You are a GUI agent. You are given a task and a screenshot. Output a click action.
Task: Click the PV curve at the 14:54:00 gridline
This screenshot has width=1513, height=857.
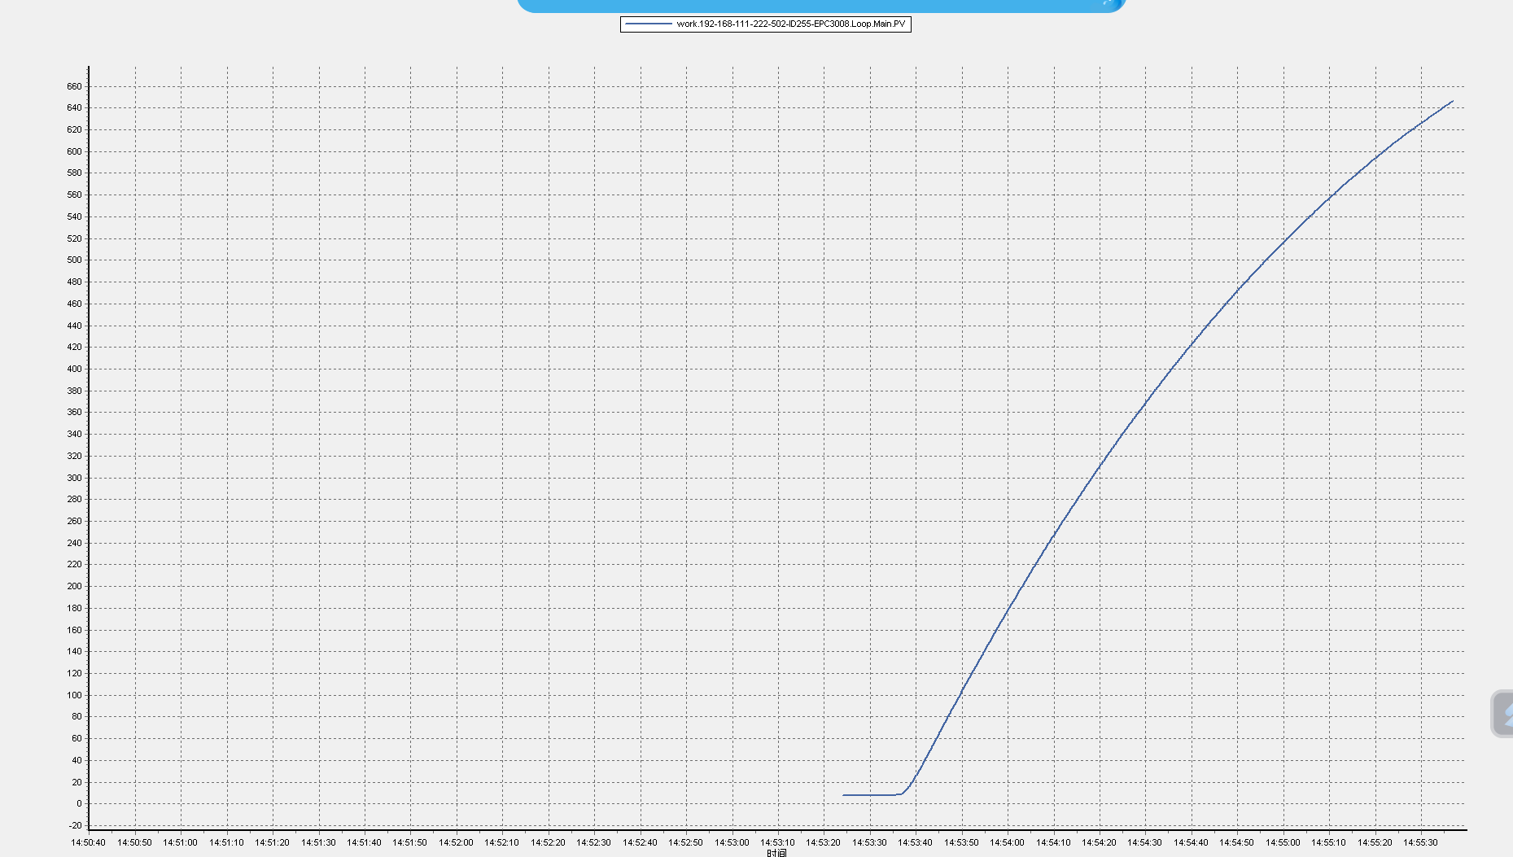point(1008,608)
